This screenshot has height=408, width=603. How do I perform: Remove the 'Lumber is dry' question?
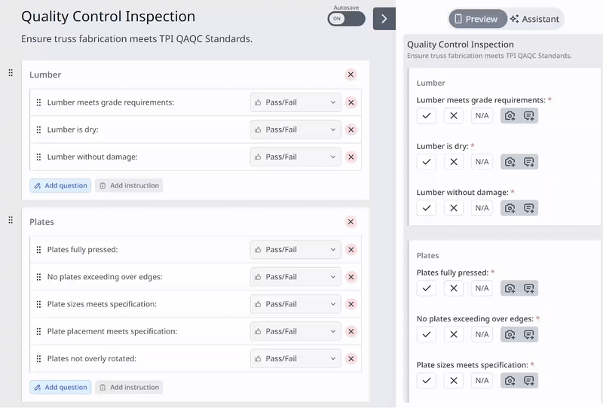(350, 129)
